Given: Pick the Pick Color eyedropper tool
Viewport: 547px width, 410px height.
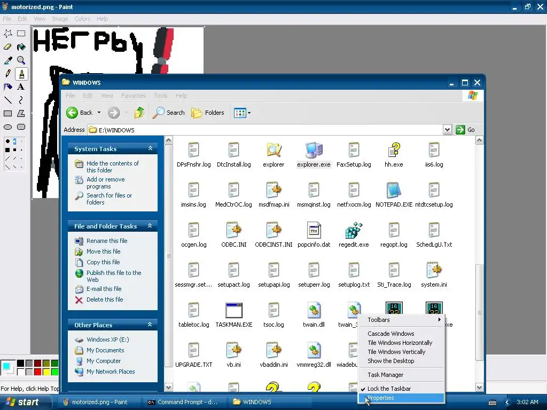Looking at the screenshot, I should click(x=7, y=60).
